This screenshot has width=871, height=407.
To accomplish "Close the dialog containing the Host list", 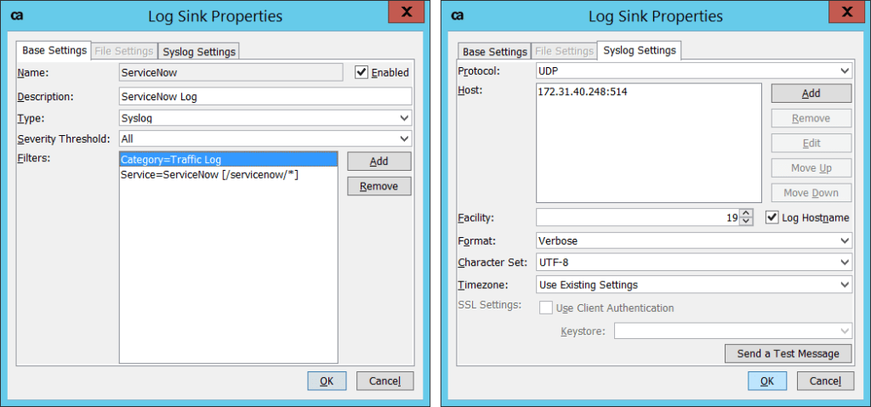I will [847, 12].
